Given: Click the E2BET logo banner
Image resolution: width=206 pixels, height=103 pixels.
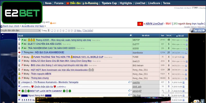Looking at the screenshot, I should (22, 12).
